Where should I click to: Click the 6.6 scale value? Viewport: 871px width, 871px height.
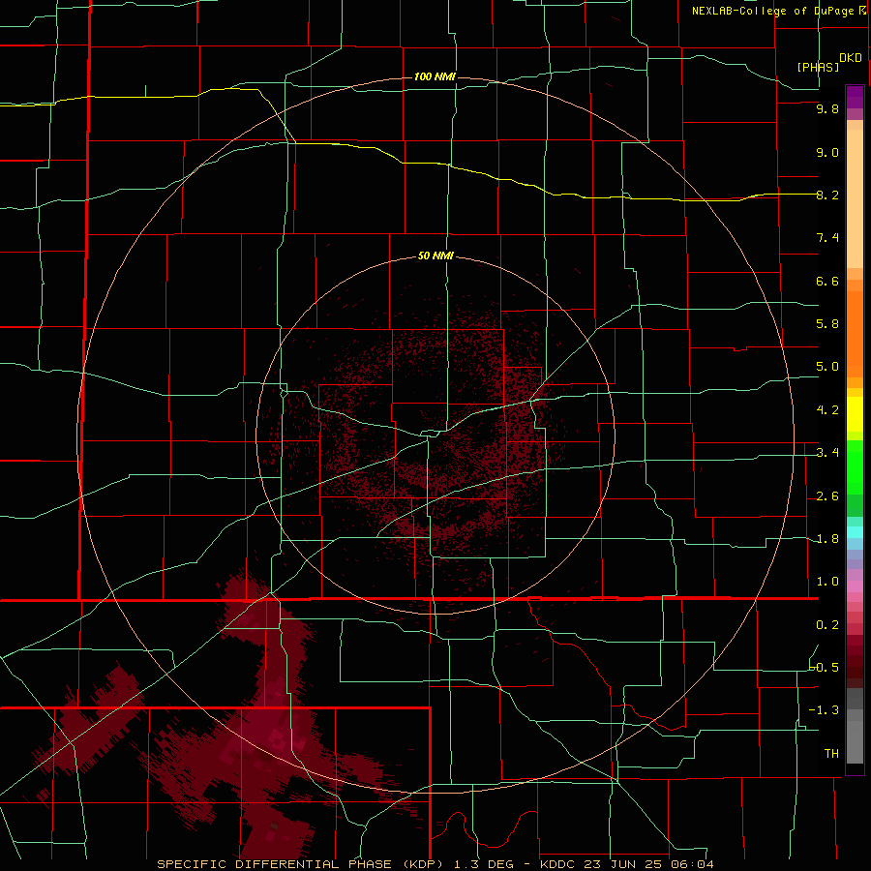pyautogui.click(x=827, y=281)
